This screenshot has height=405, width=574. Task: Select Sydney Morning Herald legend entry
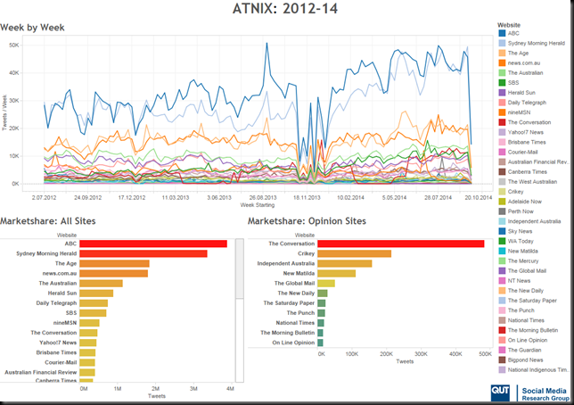click(531, 43)
